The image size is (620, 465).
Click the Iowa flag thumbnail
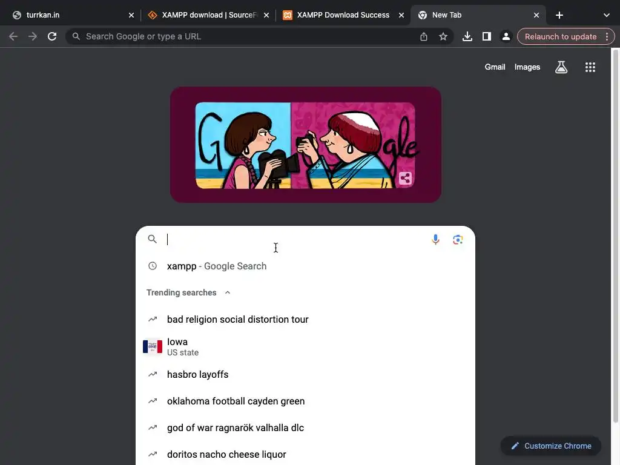tap(152, 346)
